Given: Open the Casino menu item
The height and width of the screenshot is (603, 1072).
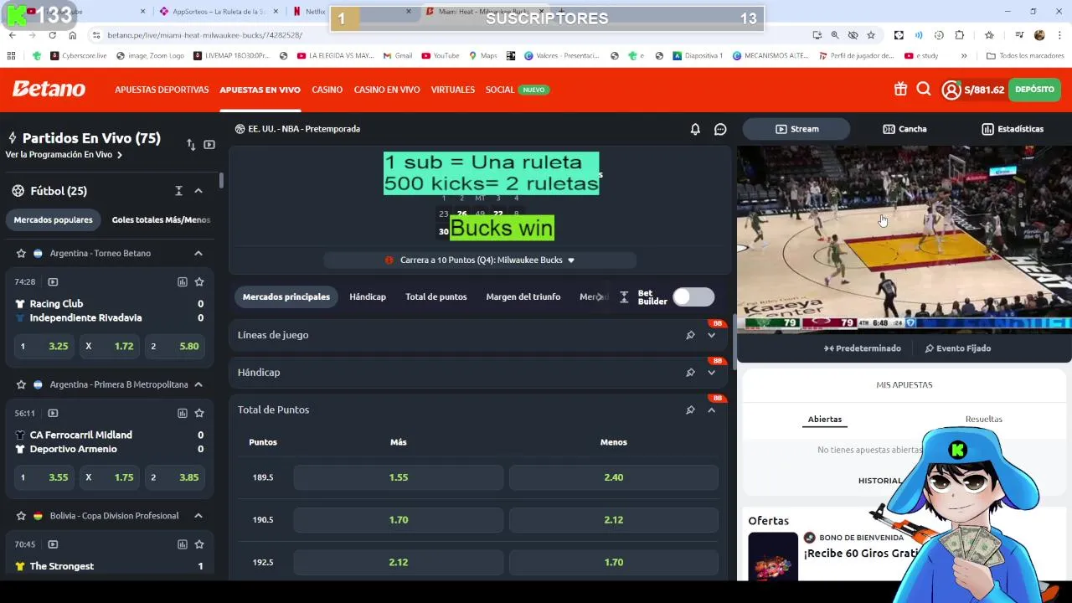Looking at the screenshot, I should pos(327,90).
